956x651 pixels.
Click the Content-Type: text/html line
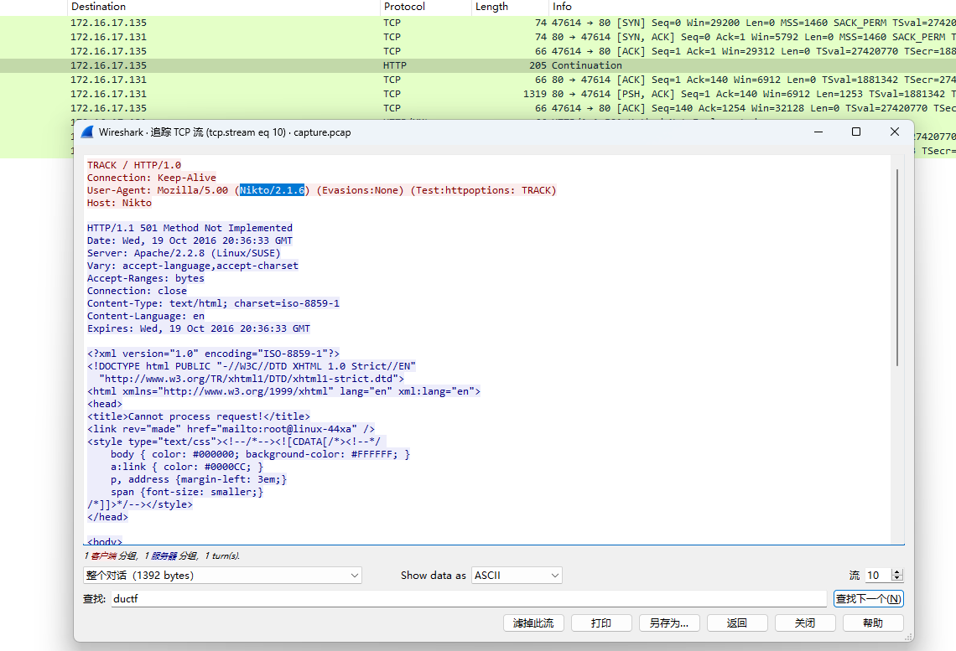click(x=213, y=303)
